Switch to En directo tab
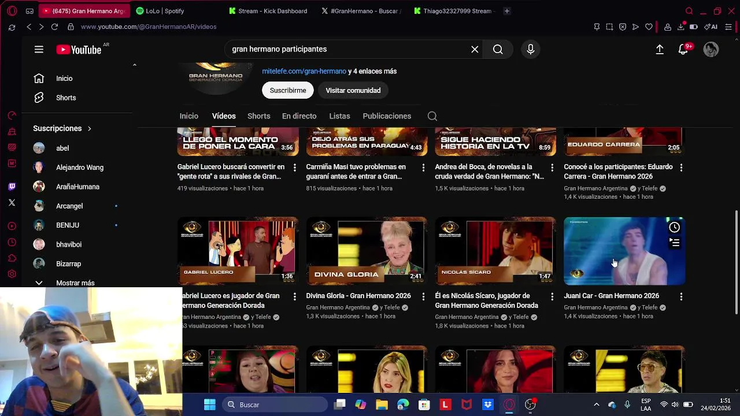This screenshot has width=740, height=416. tap(299, 116)
